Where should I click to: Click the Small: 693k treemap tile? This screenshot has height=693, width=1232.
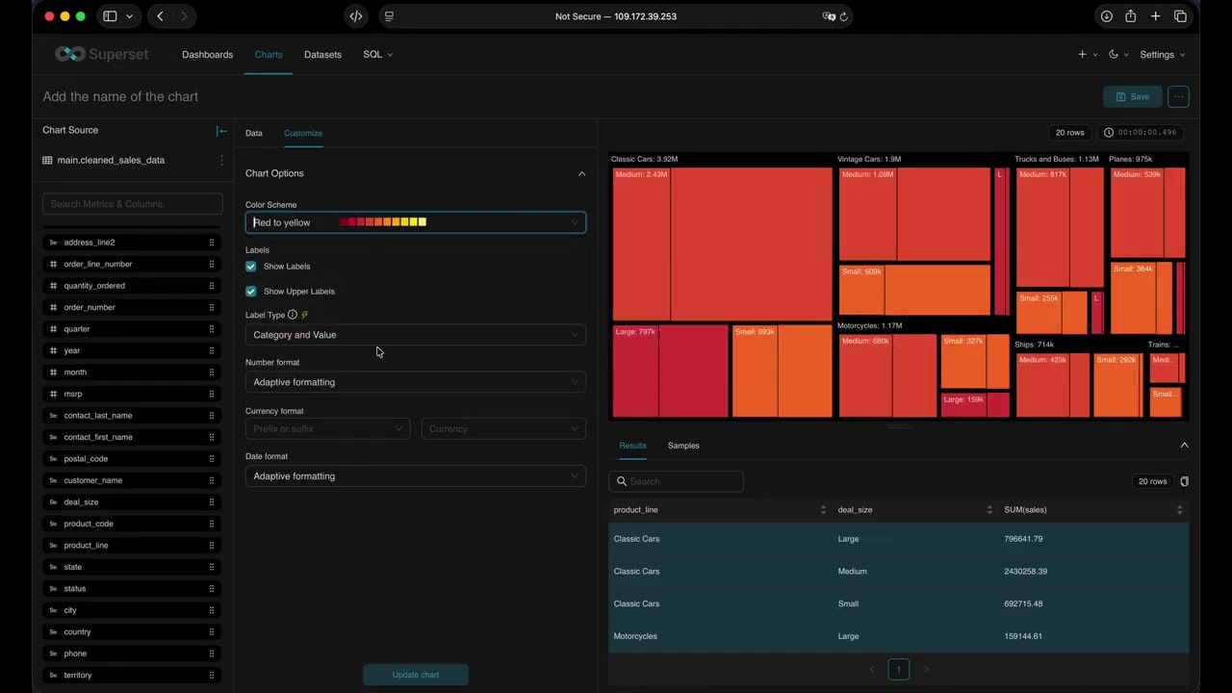[x=782, y=371]
